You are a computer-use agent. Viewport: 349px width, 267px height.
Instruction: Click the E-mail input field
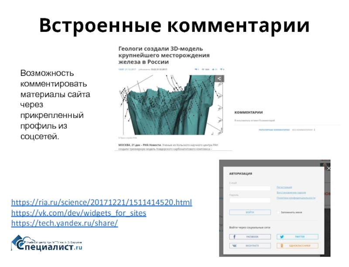[x=250, y=188]
